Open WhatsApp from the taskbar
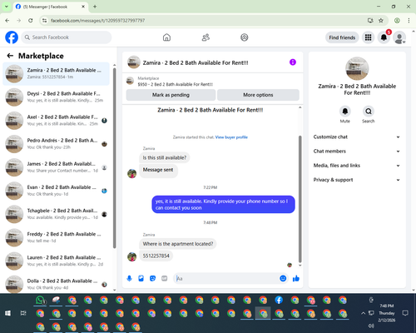The width and height of the screenshot is (416, 333). [40, 301]
